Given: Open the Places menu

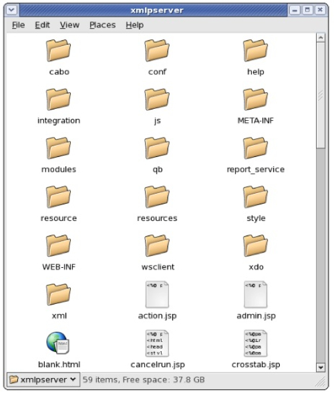Looking at the screenshot, I should [x=103, y=25].
